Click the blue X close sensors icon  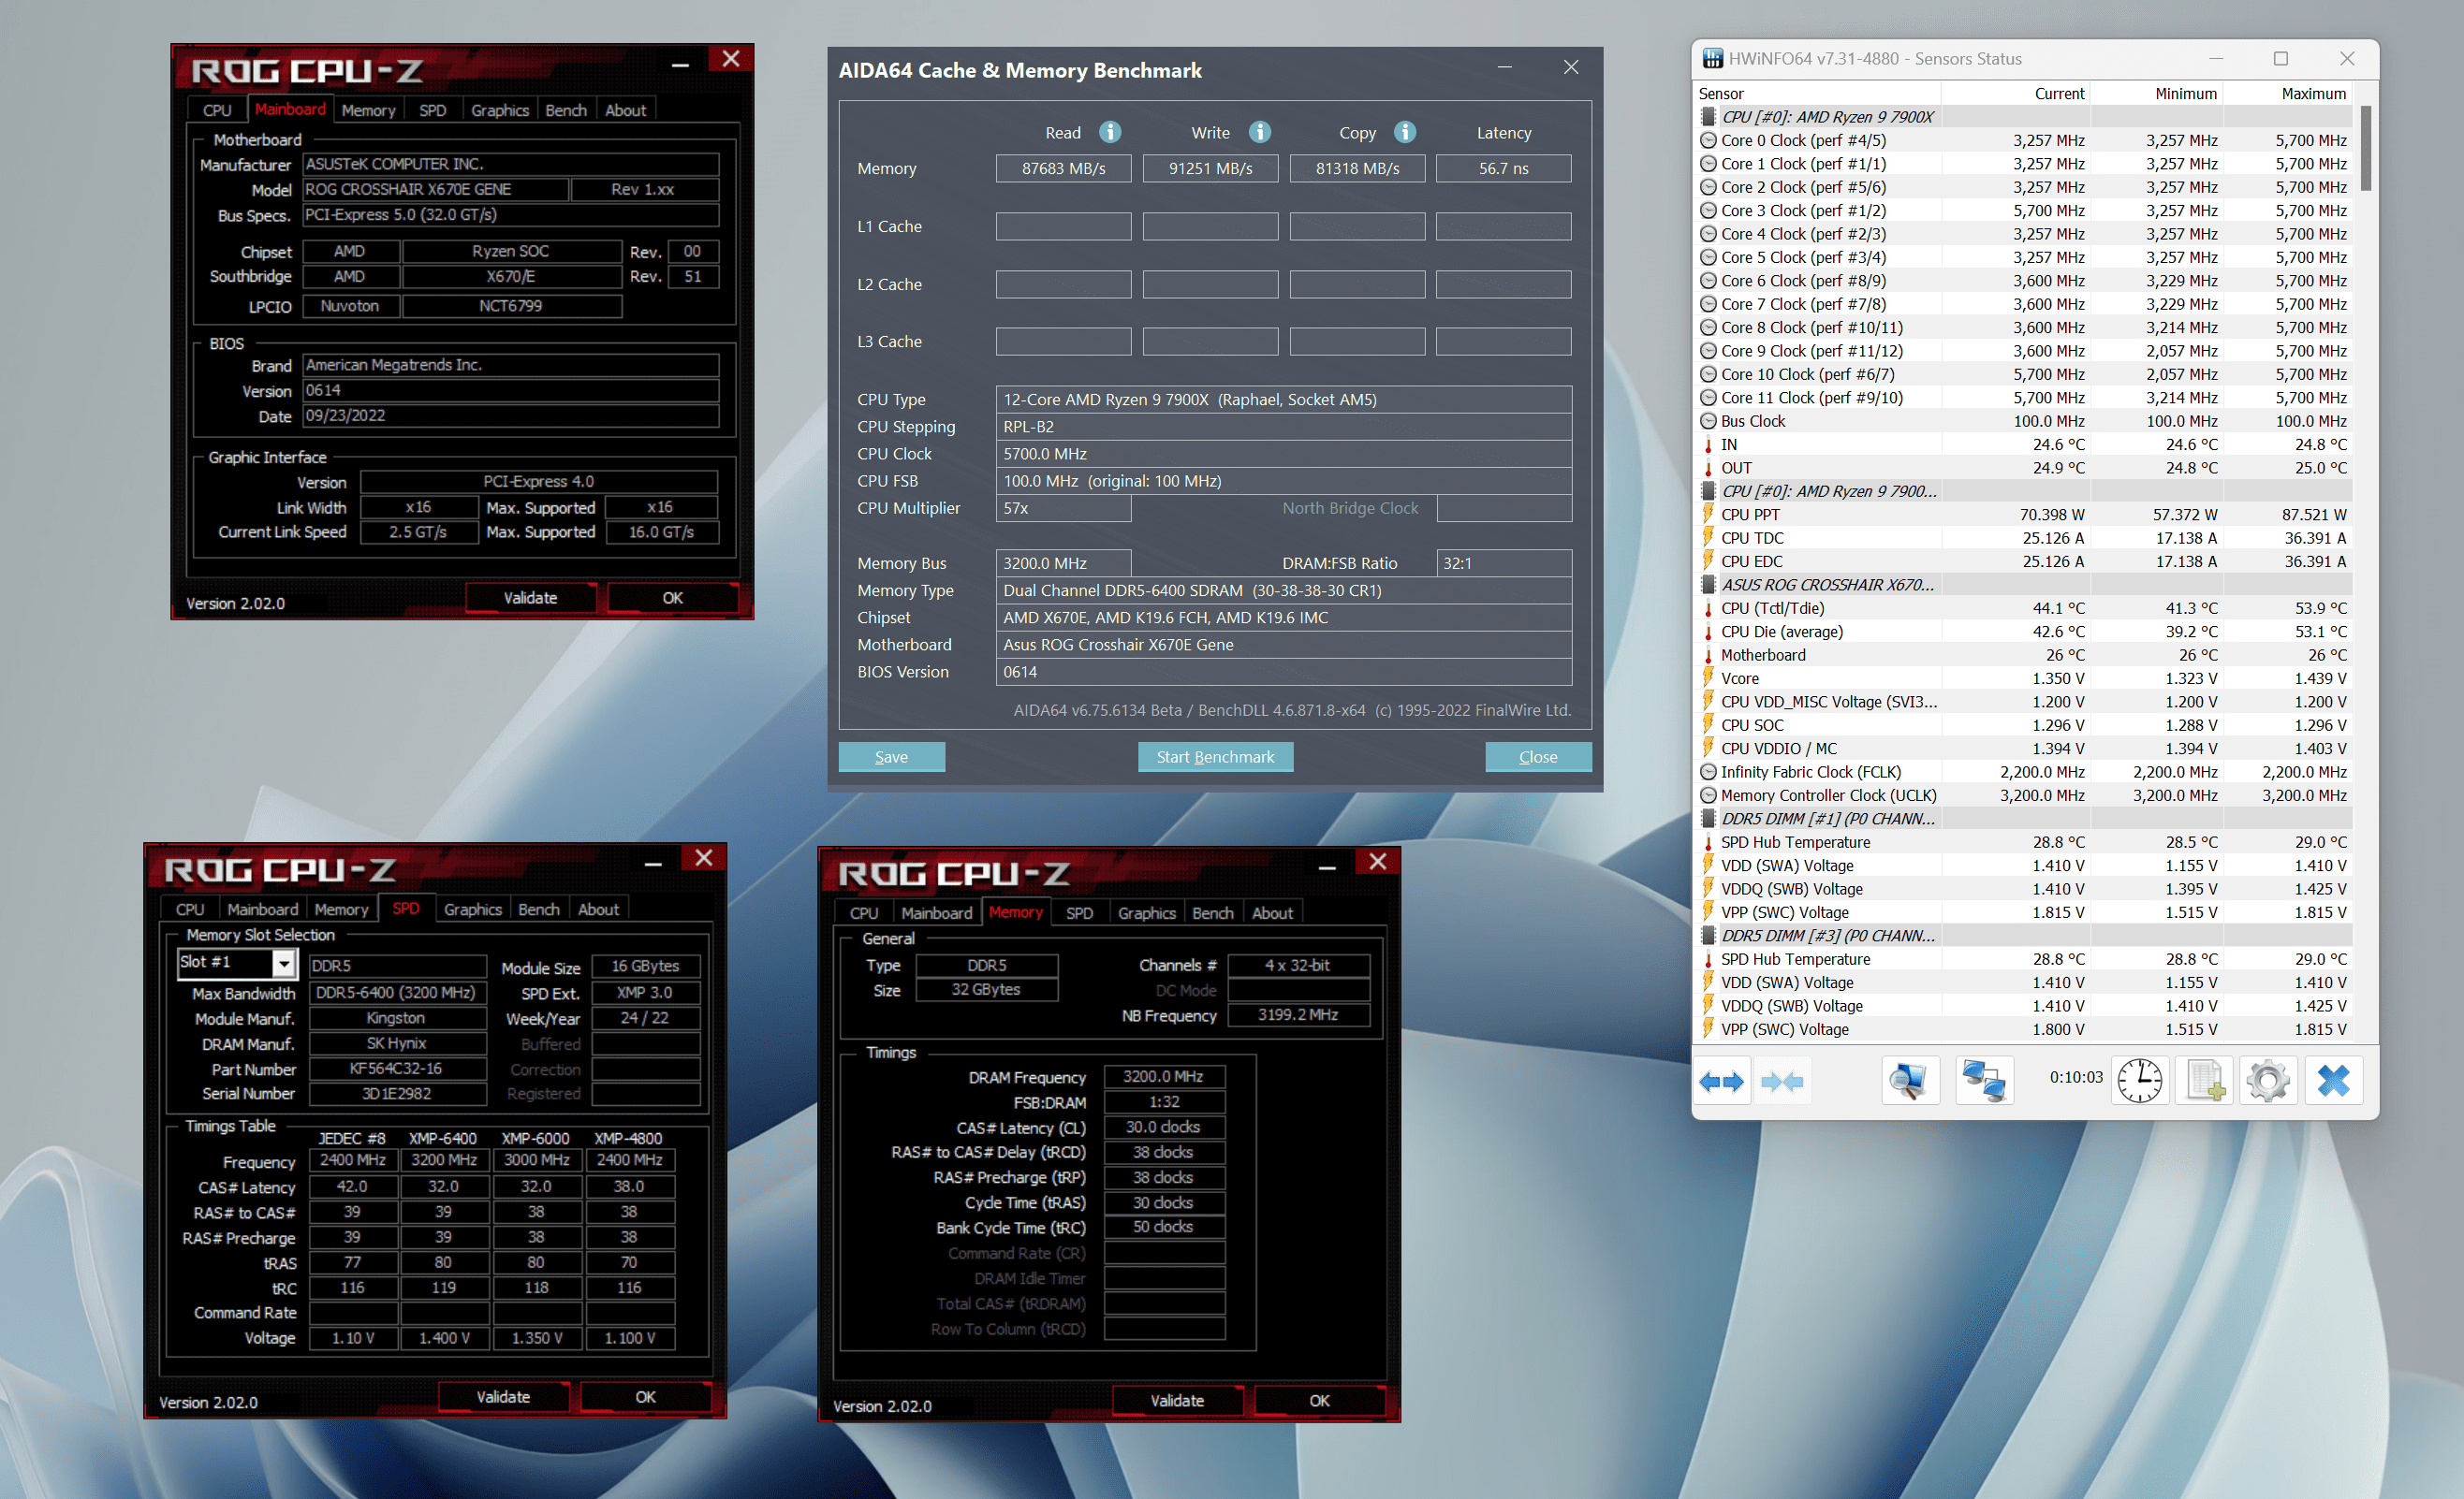tap(2333, 1082)
